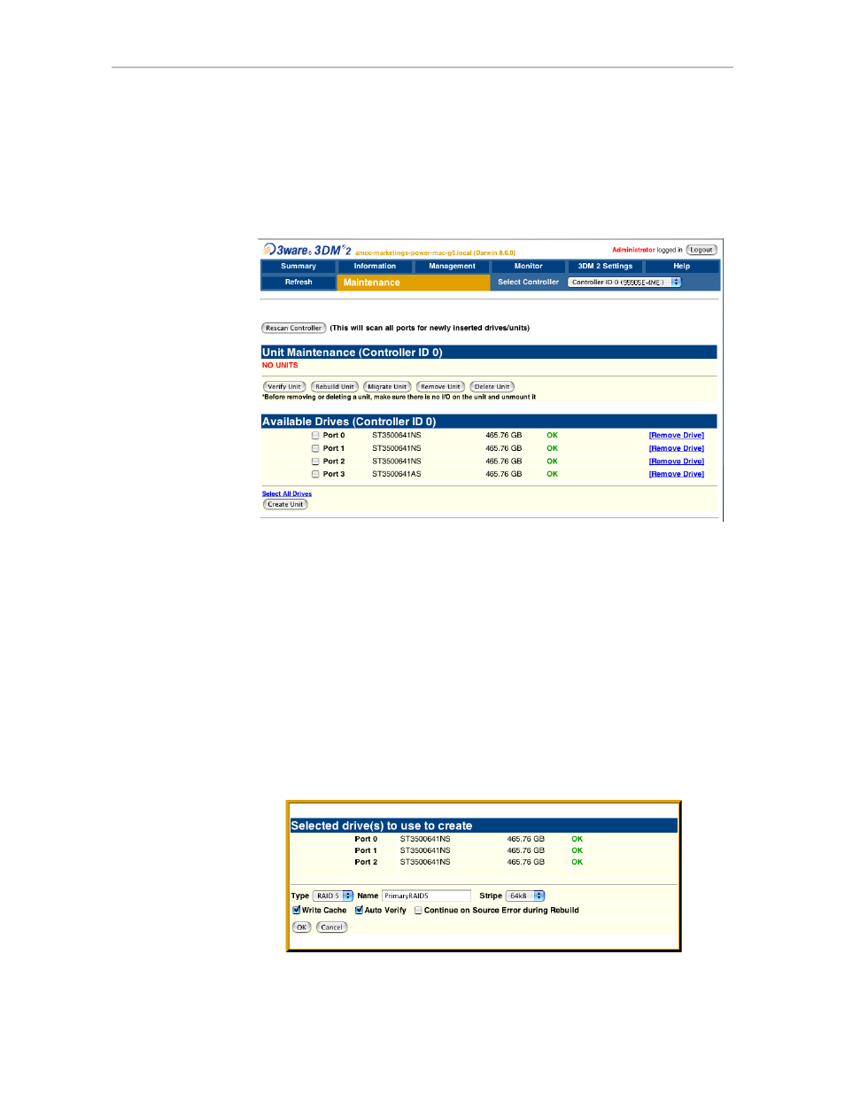Click the NO UNITS status text
This screenshot has width=845, height=1094.
coord(280,365)
